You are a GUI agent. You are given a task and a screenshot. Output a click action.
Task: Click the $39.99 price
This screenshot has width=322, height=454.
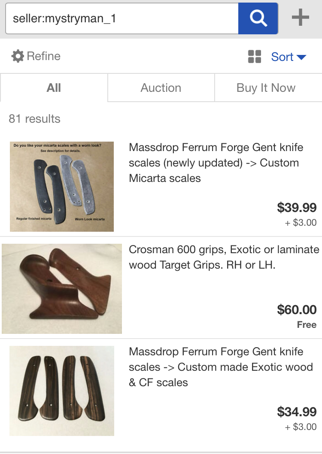coord(297,208)
